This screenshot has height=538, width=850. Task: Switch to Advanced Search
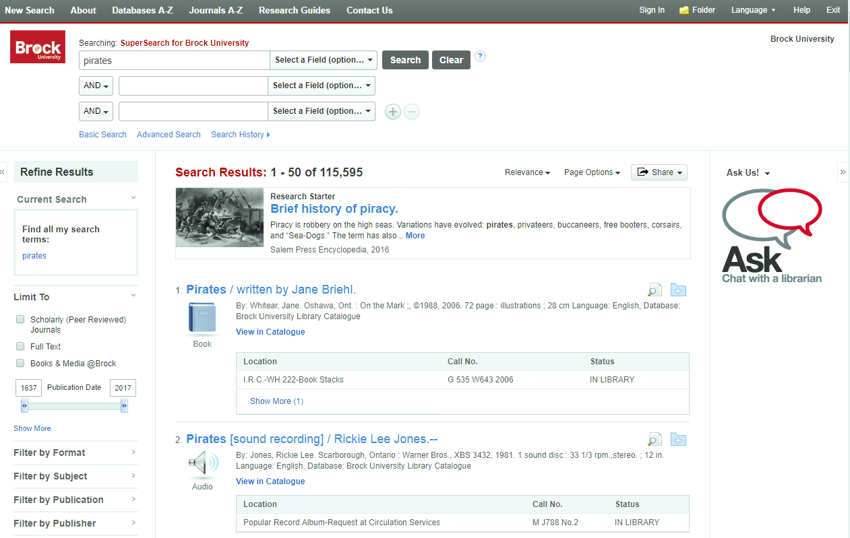coord(169,135)
